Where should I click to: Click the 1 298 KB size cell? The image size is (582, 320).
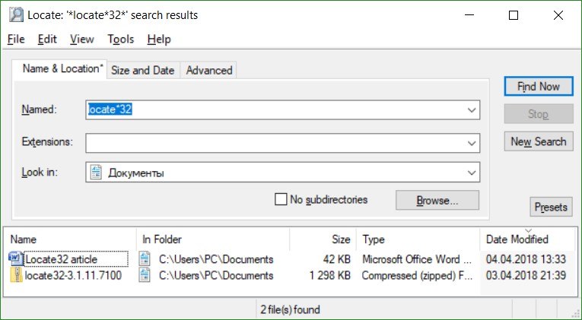pyautogui.click(x=329, y=275)
